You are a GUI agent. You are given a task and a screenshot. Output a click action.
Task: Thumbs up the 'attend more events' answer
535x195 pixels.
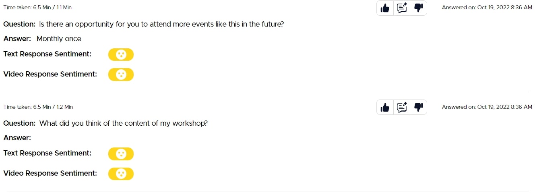coord(385,8)
